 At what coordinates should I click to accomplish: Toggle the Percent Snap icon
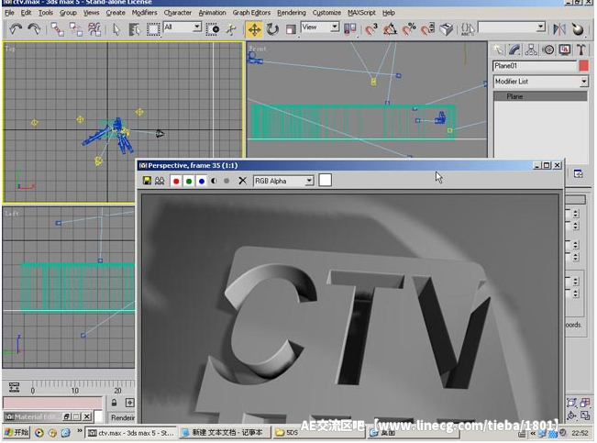pos(409,29)
